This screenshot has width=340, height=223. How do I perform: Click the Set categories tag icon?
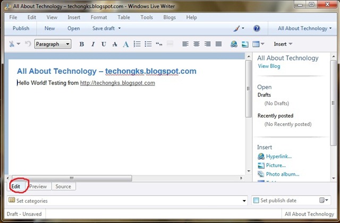tap(12, 200)
